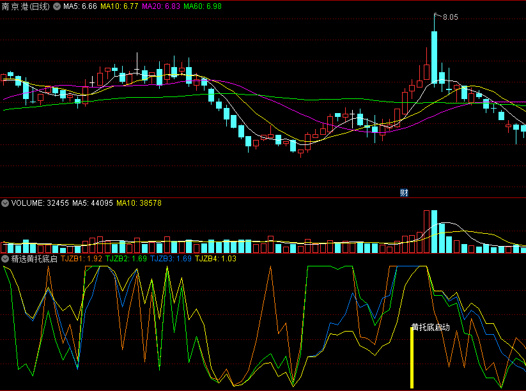Select the yellow MA10: 6.77 label
This screenshot has height=391, width=526.
120,6
